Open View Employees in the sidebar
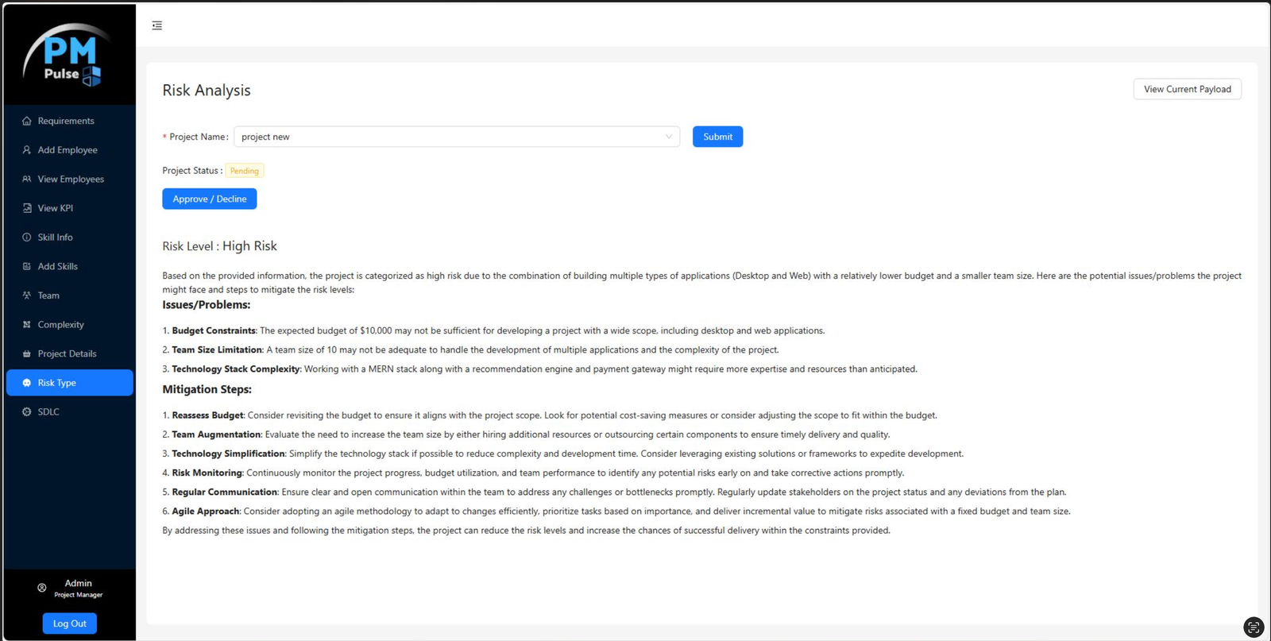 click(70, 180)
